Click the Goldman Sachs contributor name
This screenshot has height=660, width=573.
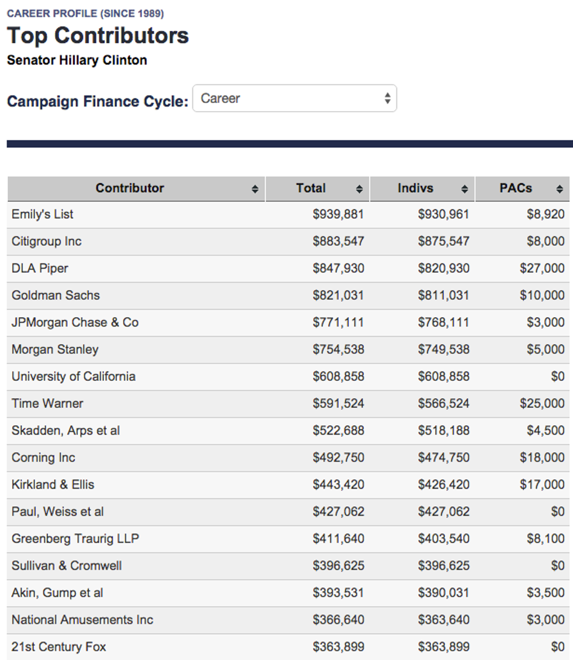(56, 295)
